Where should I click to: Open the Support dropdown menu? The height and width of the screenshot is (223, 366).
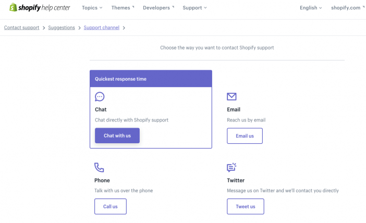(x=194, y=8)
